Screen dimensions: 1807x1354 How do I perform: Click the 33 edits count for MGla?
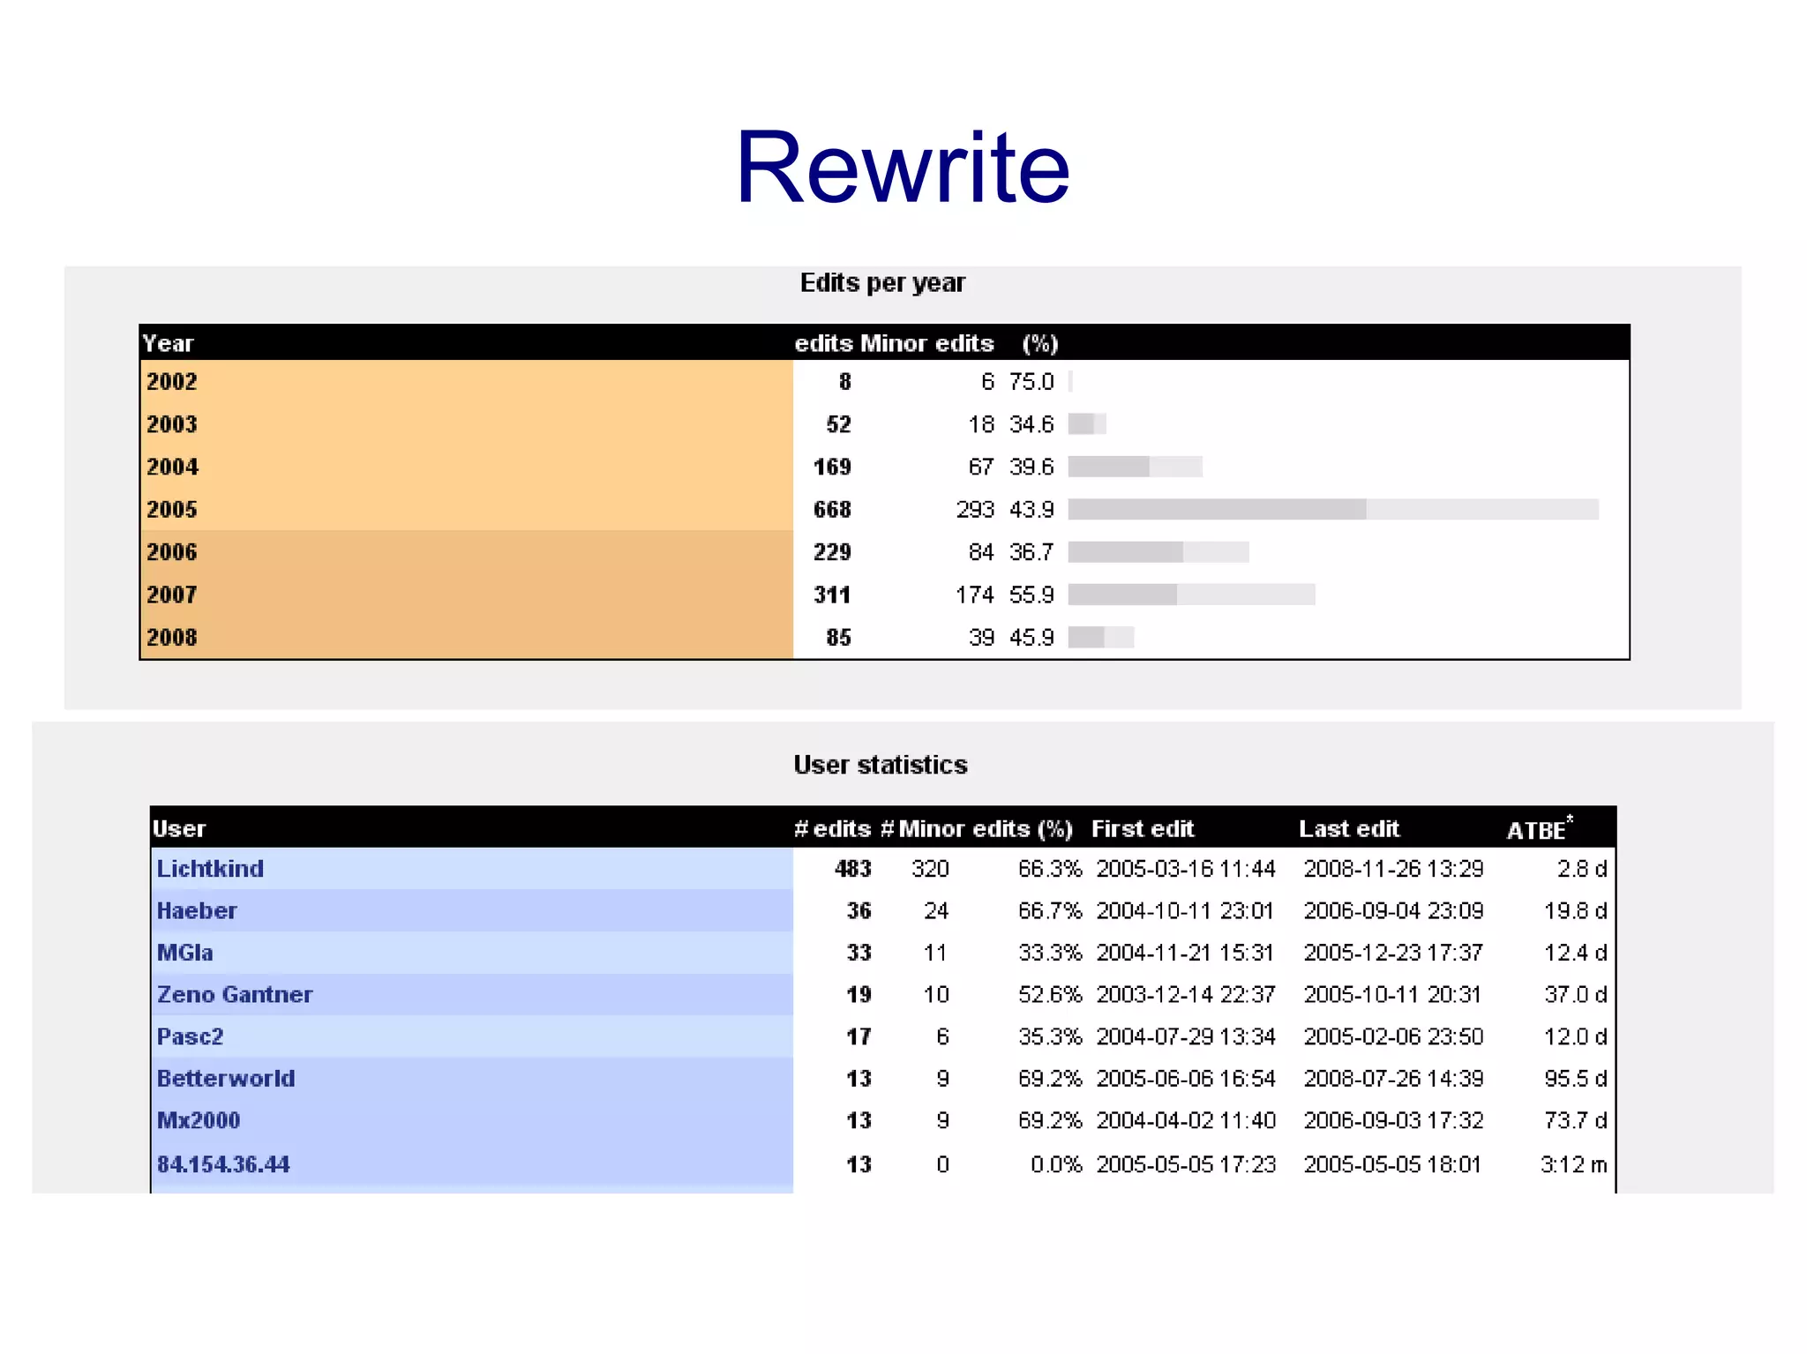point(859,953)
